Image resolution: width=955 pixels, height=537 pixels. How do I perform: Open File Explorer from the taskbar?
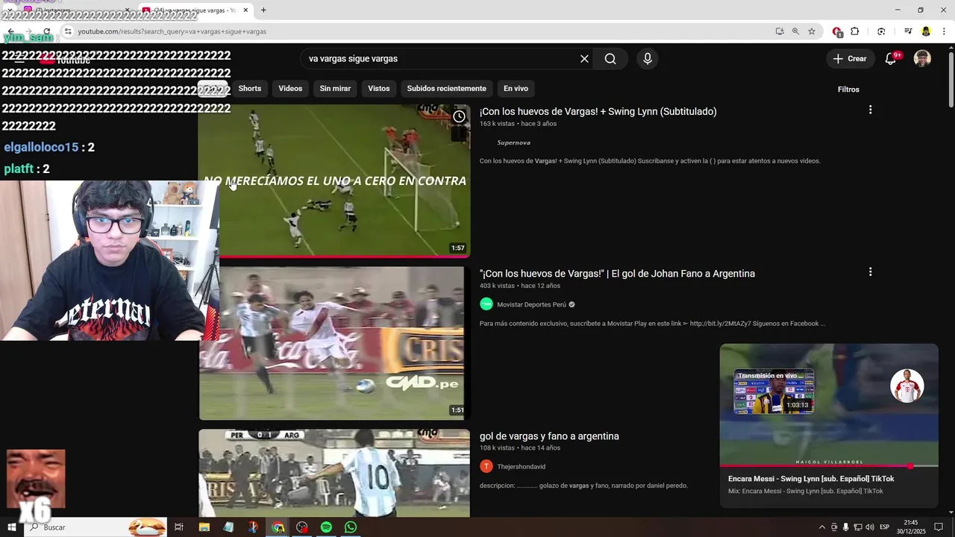pos(204,527)
